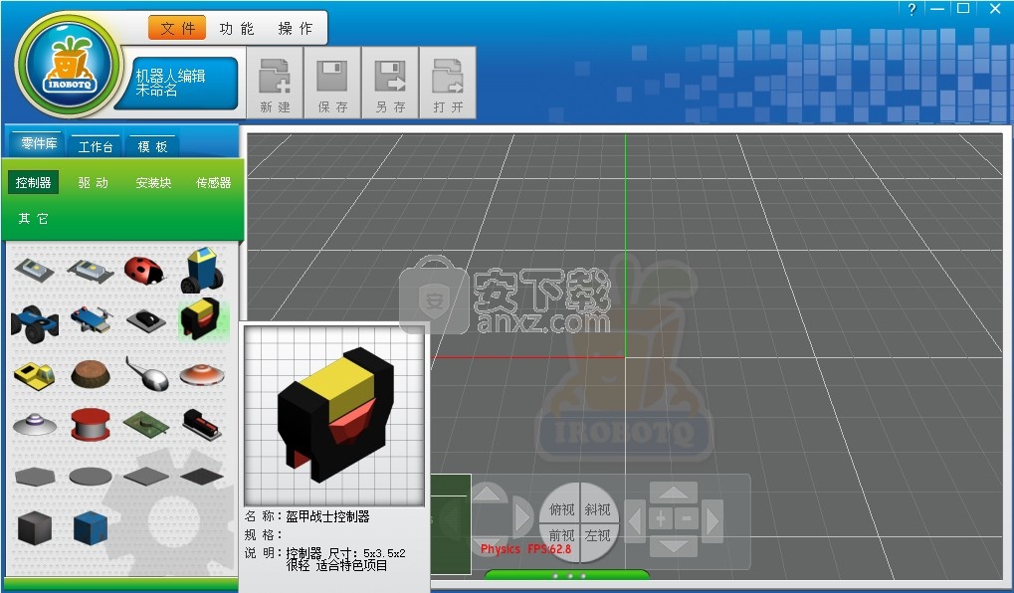Switch to the 零件库 tab

[39, 143]
